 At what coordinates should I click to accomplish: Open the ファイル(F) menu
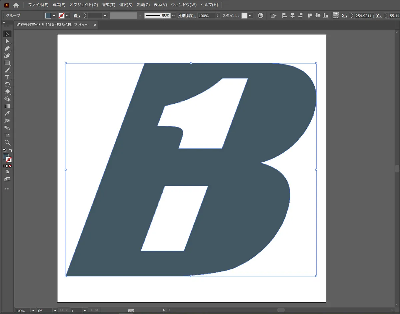click(x=38, y=5)
